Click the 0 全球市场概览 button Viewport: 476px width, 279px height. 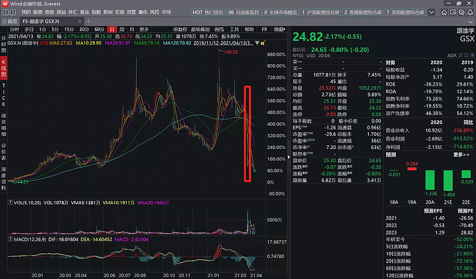coord(280,12)
